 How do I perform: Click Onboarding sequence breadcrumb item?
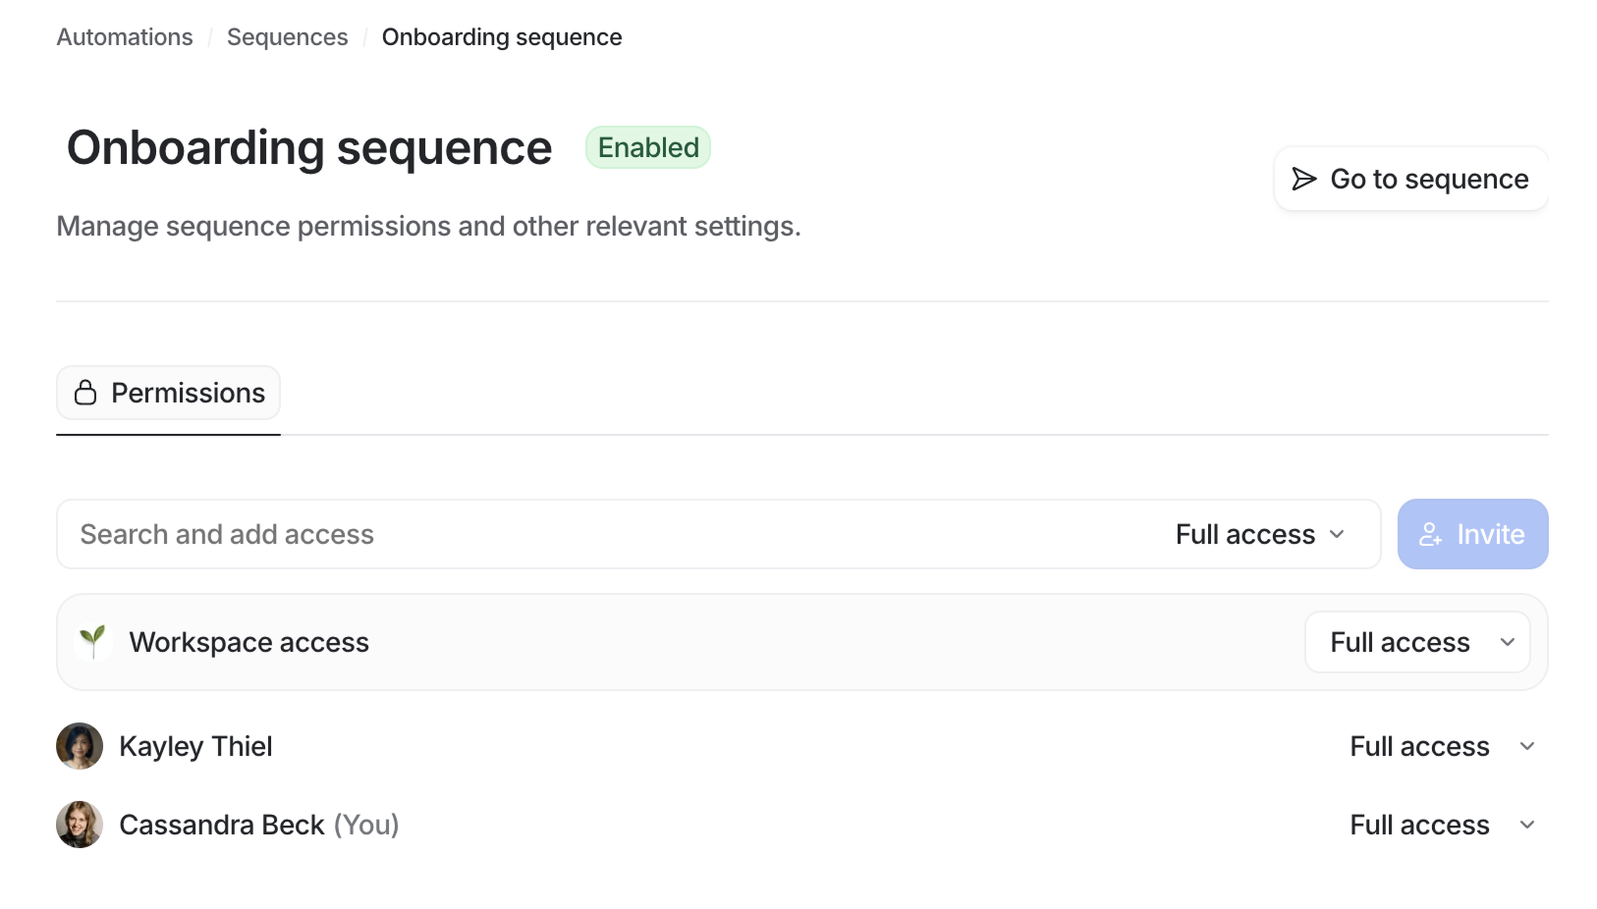click(x=502, y=37)
